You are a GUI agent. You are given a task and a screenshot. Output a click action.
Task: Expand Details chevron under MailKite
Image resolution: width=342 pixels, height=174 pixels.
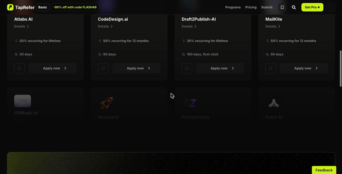pos(279,26)
